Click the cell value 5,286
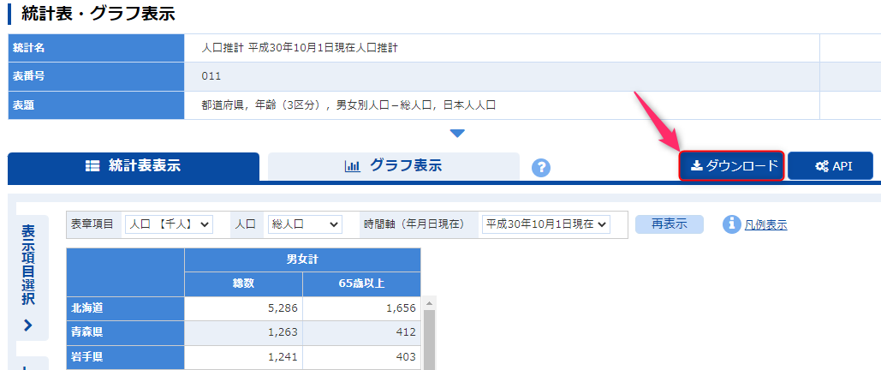Image resolution: width=881 pixels, height=370 pixels. coord(283,308)
